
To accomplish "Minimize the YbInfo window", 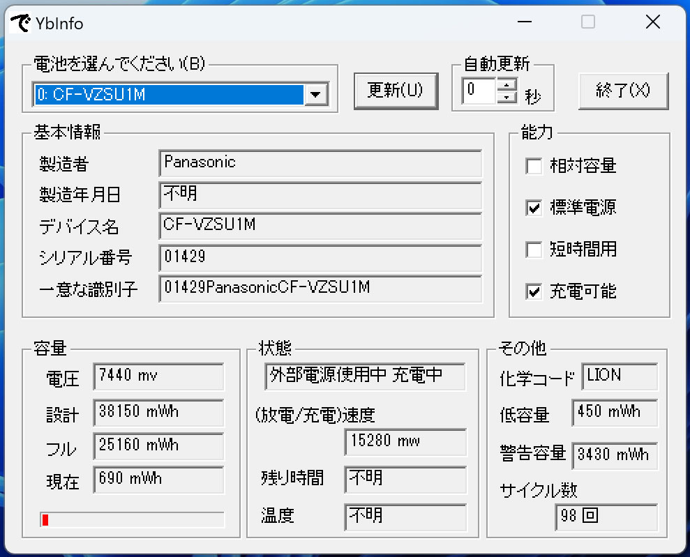I will [x=524, y=22].
